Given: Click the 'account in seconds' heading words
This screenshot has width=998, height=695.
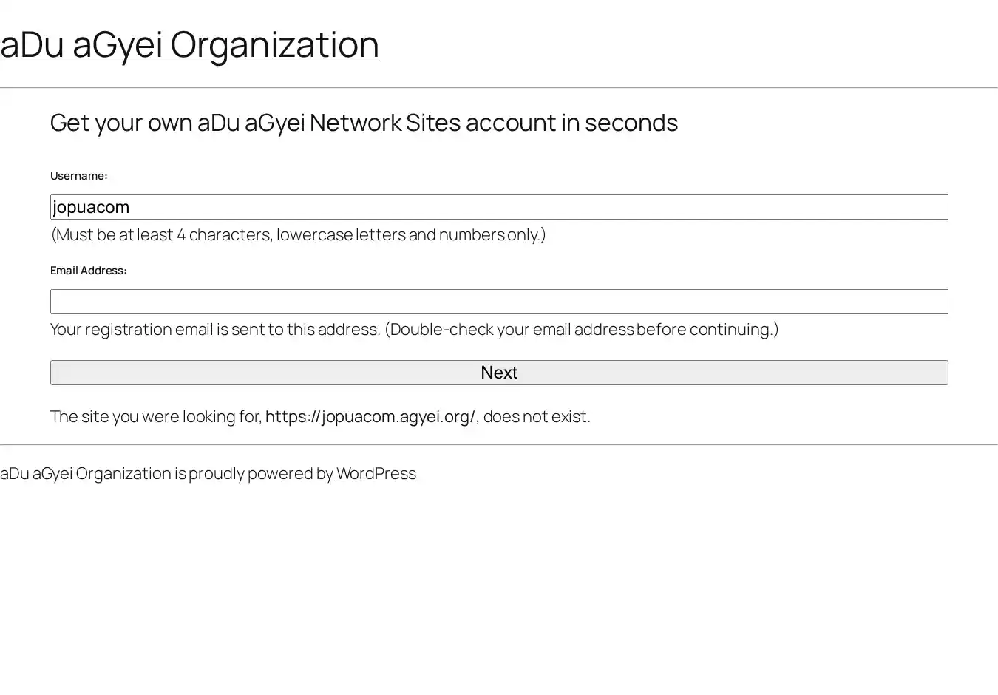Looking at the screenshot, I should tap(571, 123).
